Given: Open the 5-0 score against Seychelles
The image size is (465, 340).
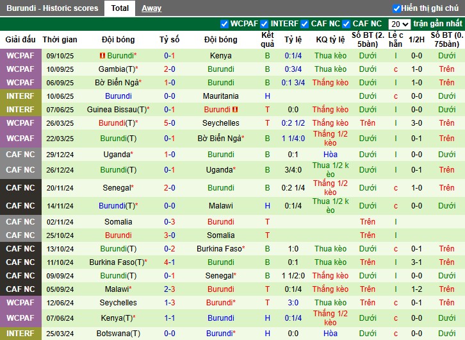Looking at the screenshot, I should 170,123.
